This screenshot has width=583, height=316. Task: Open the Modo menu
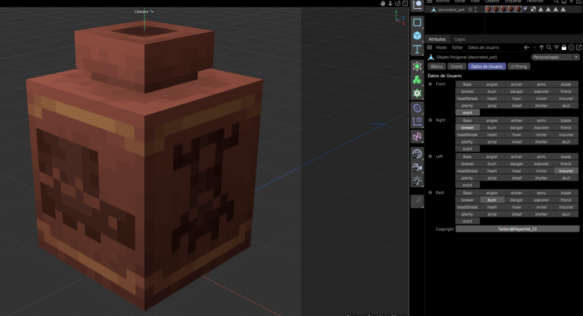click(441, 47)
